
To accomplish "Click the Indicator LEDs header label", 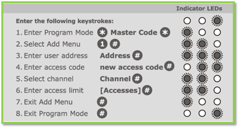I will (199, 8).
